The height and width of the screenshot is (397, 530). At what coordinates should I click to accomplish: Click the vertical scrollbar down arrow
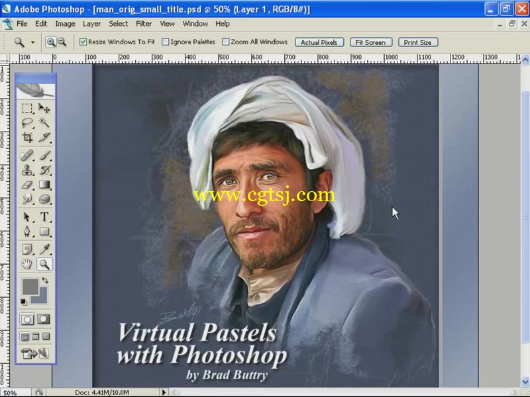(x=525, y=382)
